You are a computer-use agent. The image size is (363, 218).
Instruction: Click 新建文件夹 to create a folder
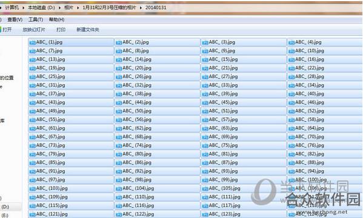coord(88,30)
